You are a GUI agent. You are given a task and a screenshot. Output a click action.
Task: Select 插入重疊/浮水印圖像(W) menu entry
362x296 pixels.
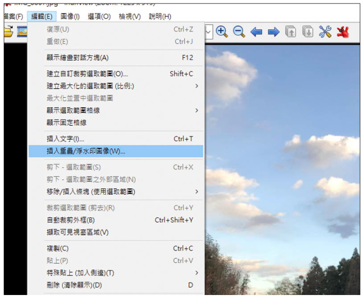coord(116,151)
